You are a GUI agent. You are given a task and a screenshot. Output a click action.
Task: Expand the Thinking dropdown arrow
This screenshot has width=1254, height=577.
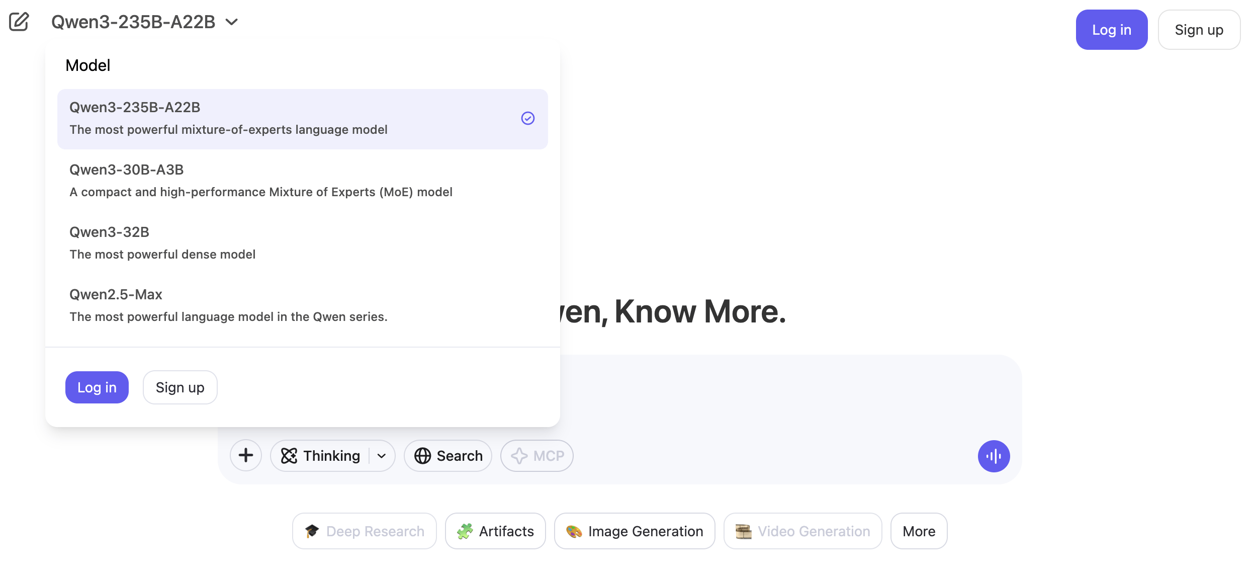coord(382,456)
